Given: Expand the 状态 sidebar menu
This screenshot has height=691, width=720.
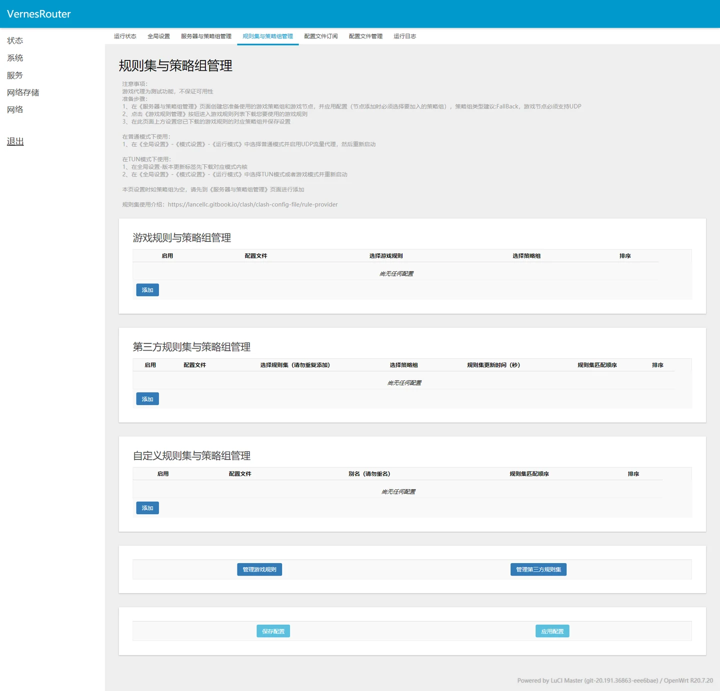Looking at the screenshot, I should point(15,40).
